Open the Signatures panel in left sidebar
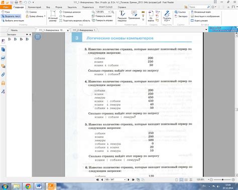The height and width of the screenshot is (190, 238). tap(3, 91)
